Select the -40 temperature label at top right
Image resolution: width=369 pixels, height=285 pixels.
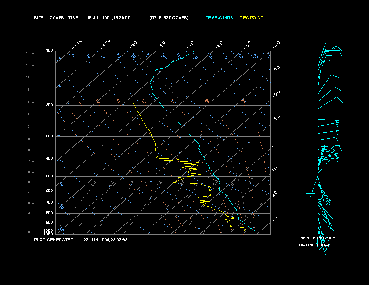click(x=276, y=45)
